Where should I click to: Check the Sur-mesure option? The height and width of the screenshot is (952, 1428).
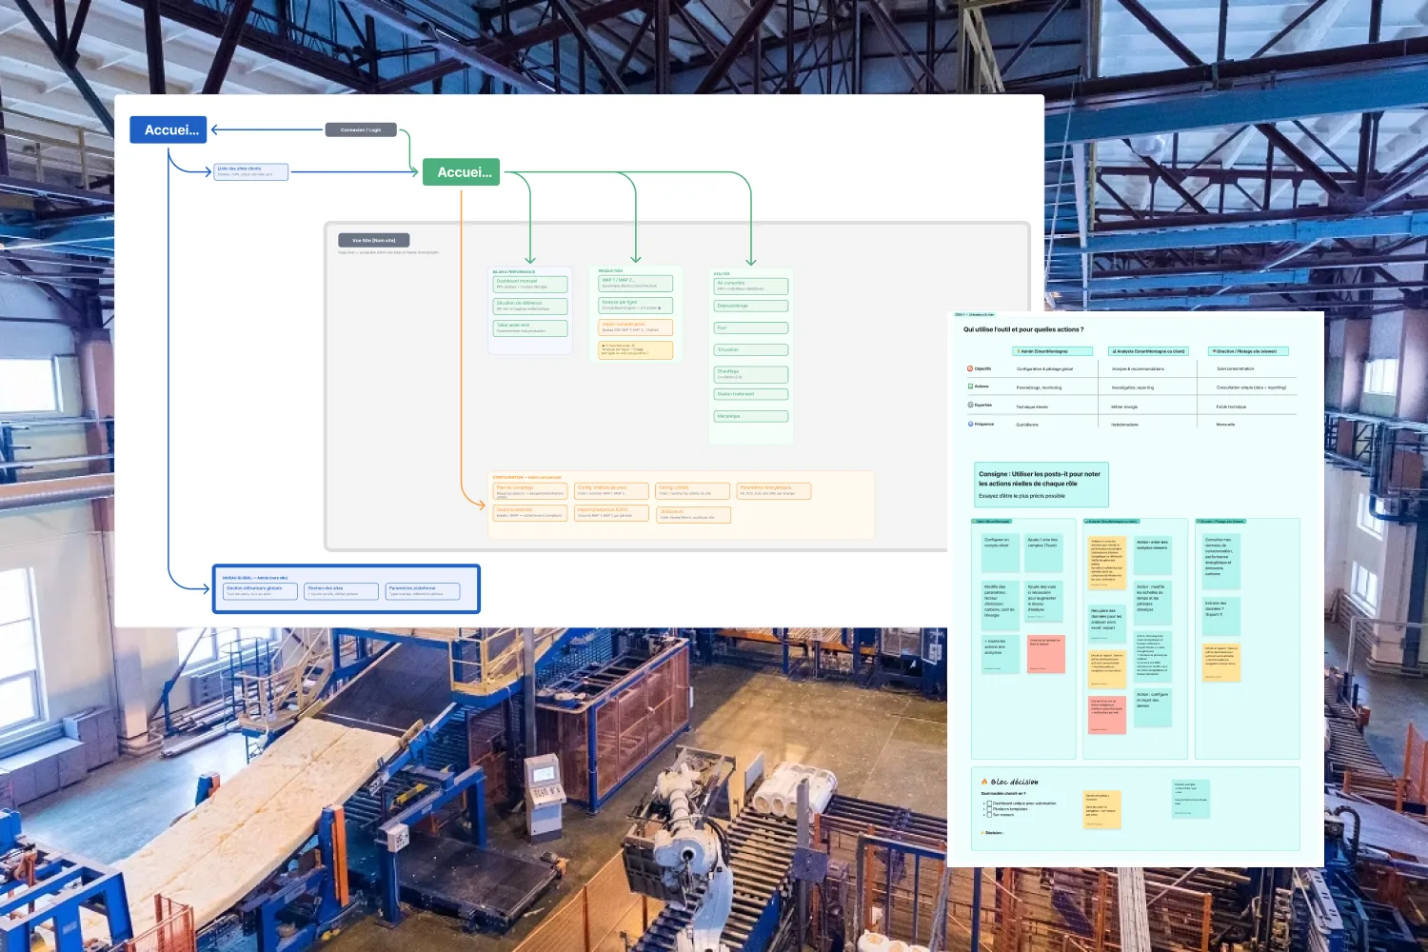point(989,815)
